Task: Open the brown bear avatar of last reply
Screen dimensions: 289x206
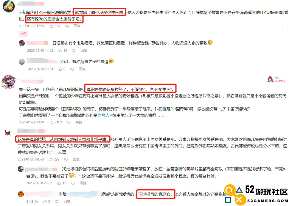Action: point(21,194)
